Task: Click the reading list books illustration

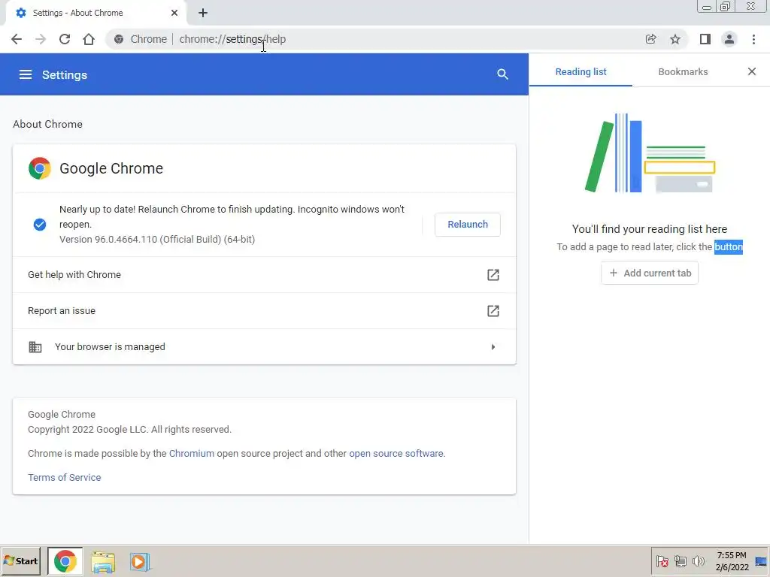Action: (x=649, y=153)
